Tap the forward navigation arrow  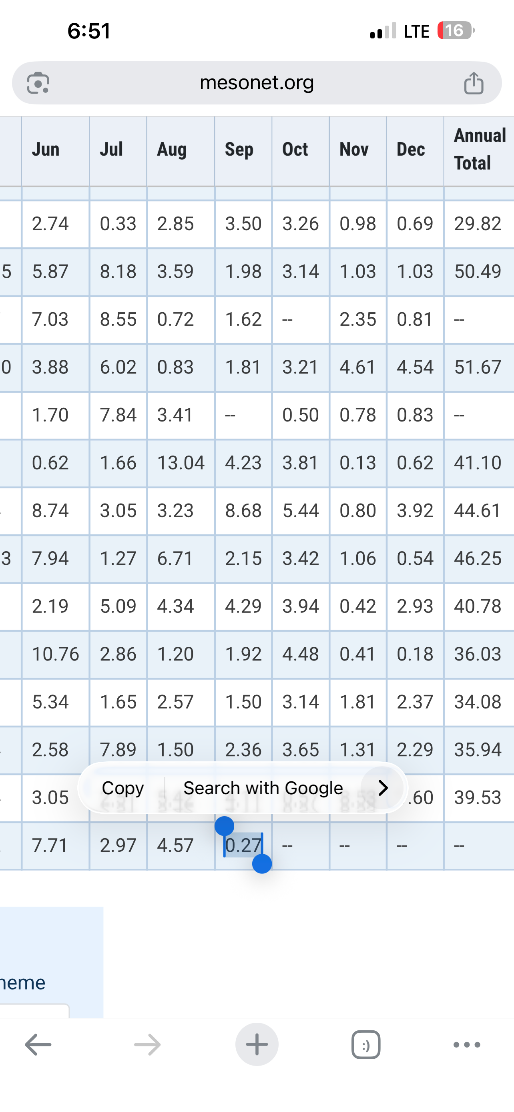[x=147, y=1045]
